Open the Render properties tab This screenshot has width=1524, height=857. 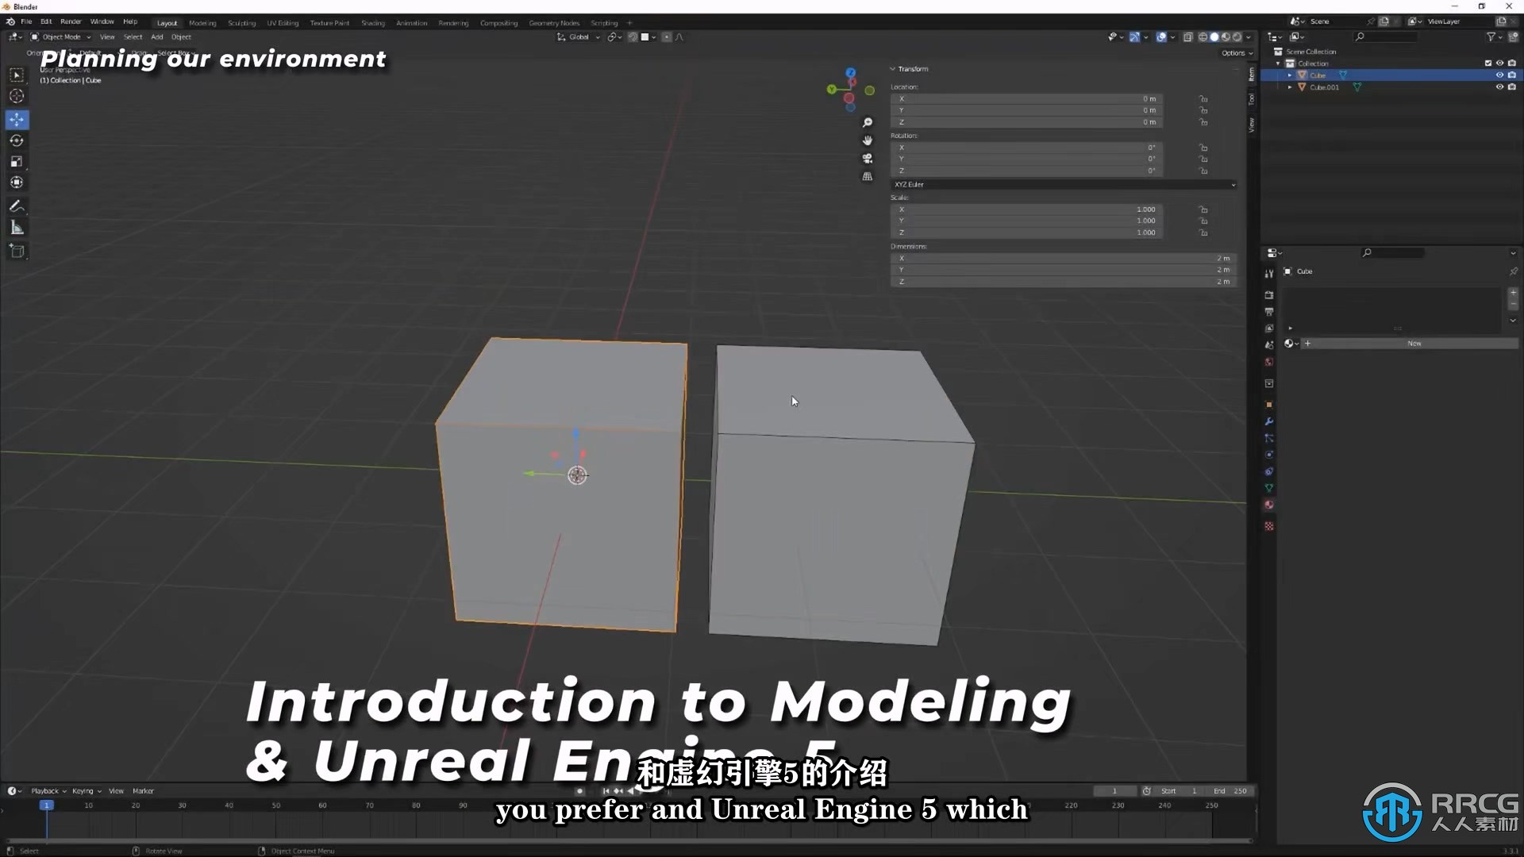pyautogui.click(x=1268, y=295)
